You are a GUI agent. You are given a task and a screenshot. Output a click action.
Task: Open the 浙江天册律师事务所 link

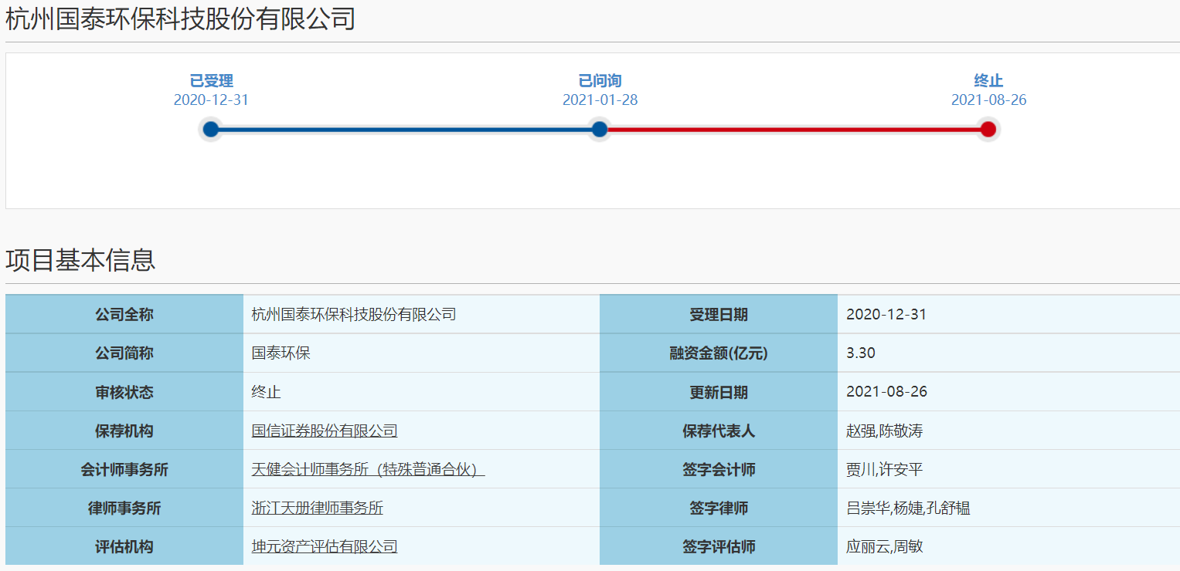click(x=318, y=508)
